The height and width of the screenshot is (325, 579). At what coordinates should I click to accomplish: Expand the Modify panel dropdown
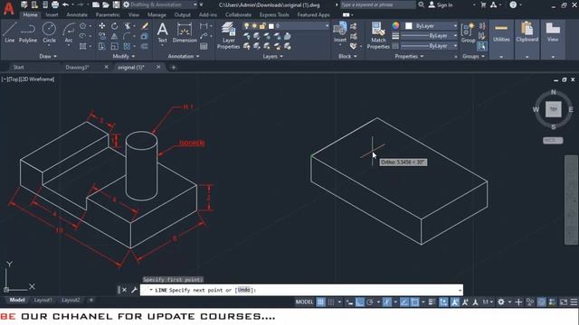click(124, 56)
